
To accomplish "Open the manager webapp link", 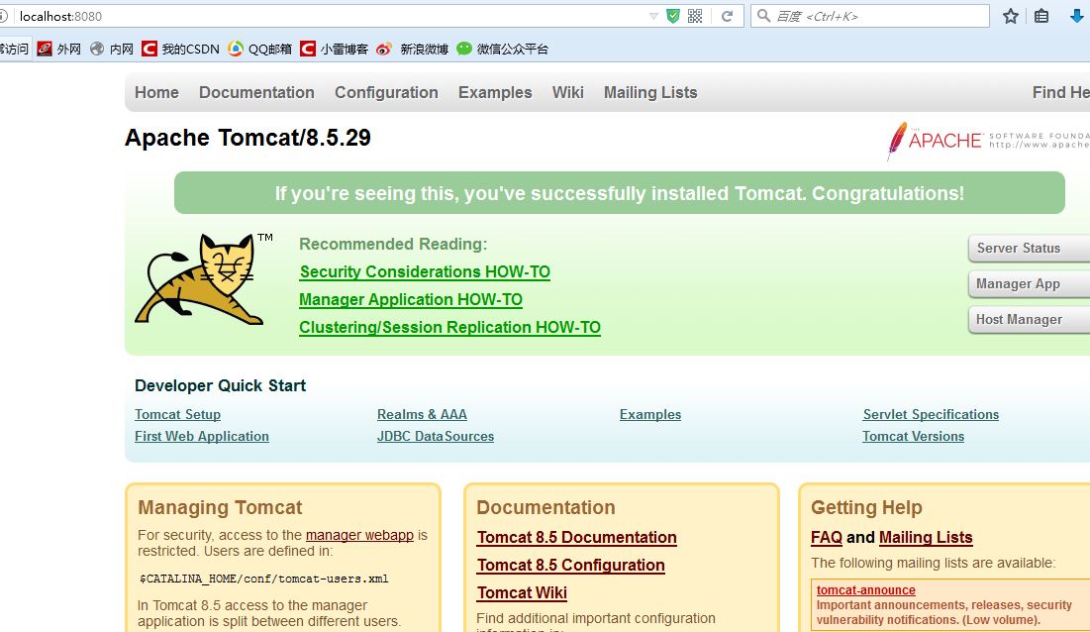I will 359,535.
